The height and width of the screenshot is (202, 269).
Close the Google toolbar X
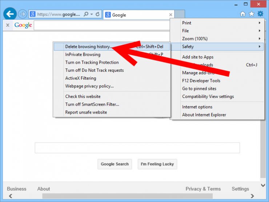coord(8,25)
